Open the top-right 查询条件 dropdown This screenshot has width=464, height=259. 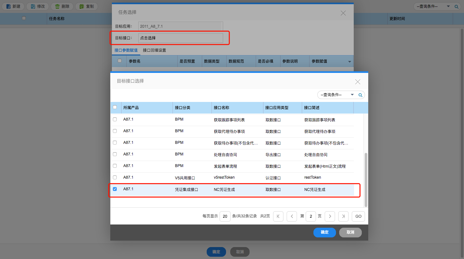pyautogui.click(x=433, y=6)
